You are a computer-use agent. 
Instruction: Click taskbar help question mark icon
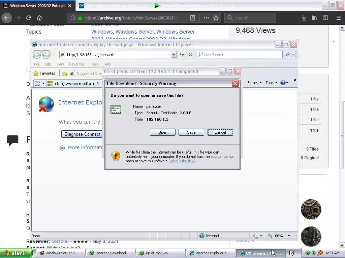tap(291, 253)
